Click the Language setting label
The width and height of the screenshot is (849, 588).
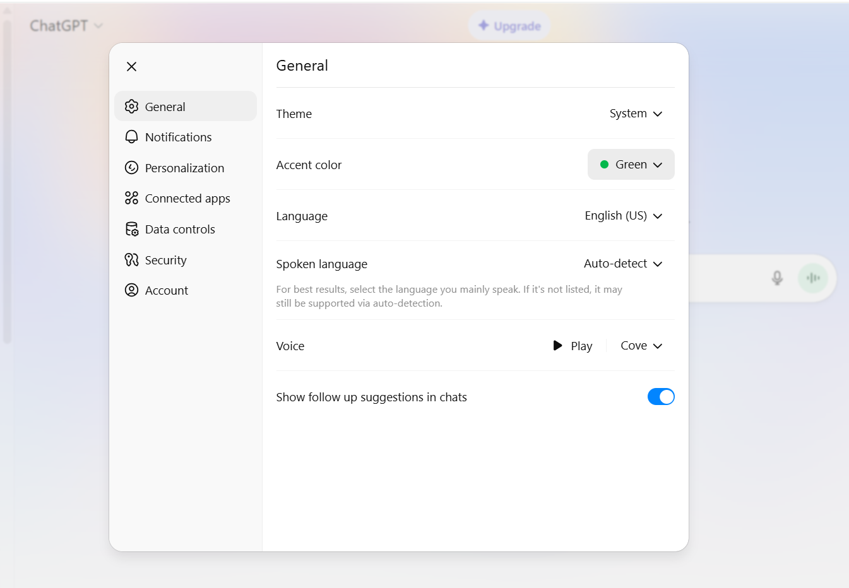click(302, 216)
